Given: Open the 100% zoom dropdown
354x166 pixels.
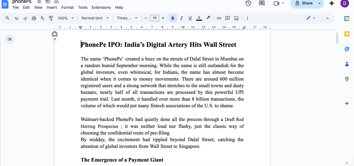Looking at the screenshot, I should 65,18.
